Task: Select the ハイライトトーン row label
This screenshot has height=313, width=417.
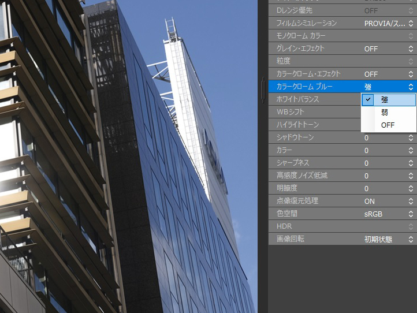Action: tap(297, 125)
